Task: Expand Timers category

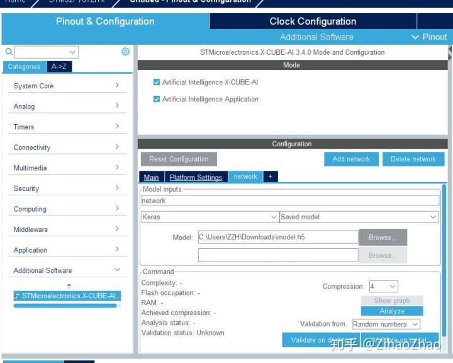Action: 67,127
